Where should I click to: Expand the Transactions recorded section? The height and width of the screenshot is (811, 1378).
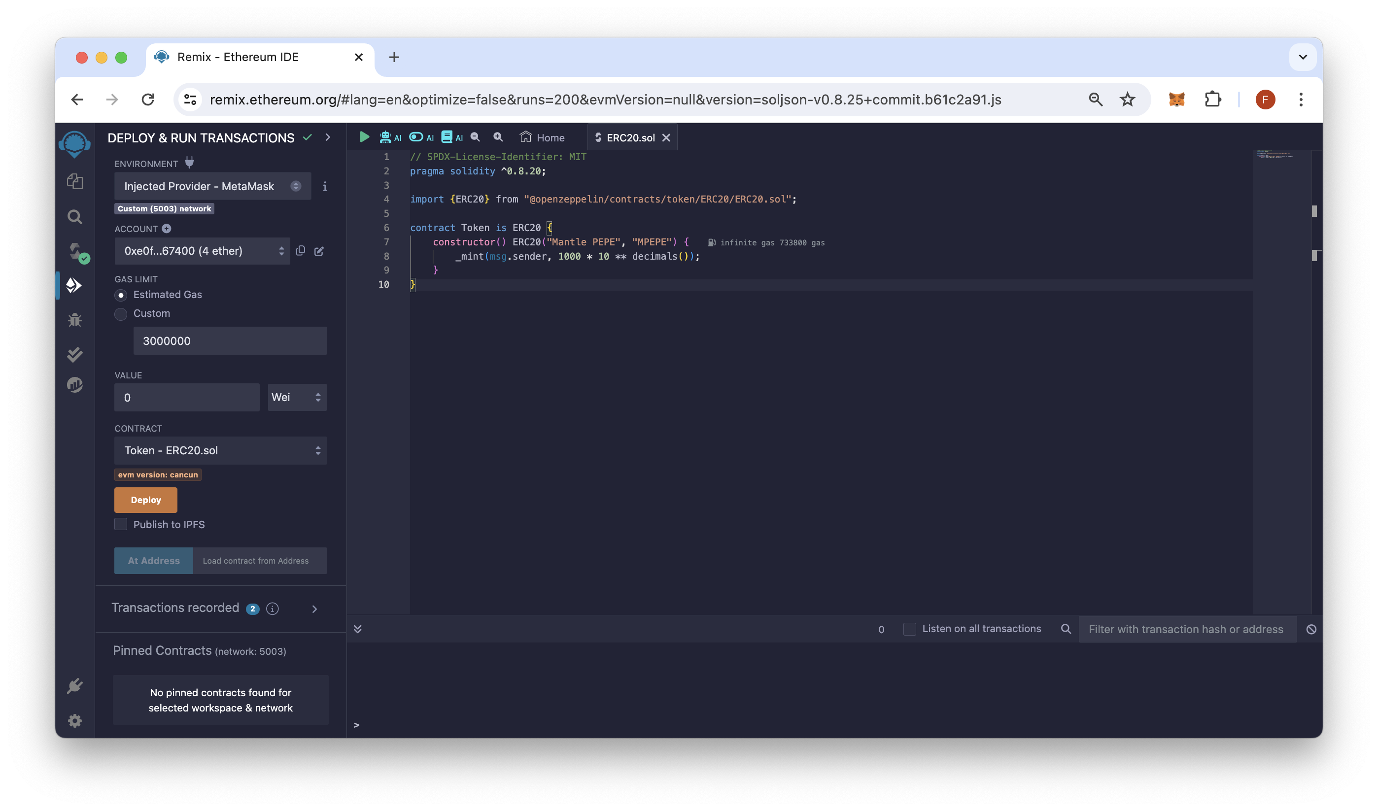(314, 609)
